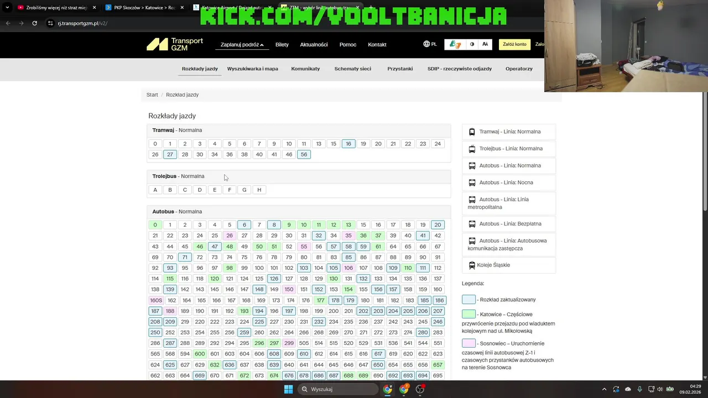
Task: Toggle high contrast mode
Action: tap(472, 44)
